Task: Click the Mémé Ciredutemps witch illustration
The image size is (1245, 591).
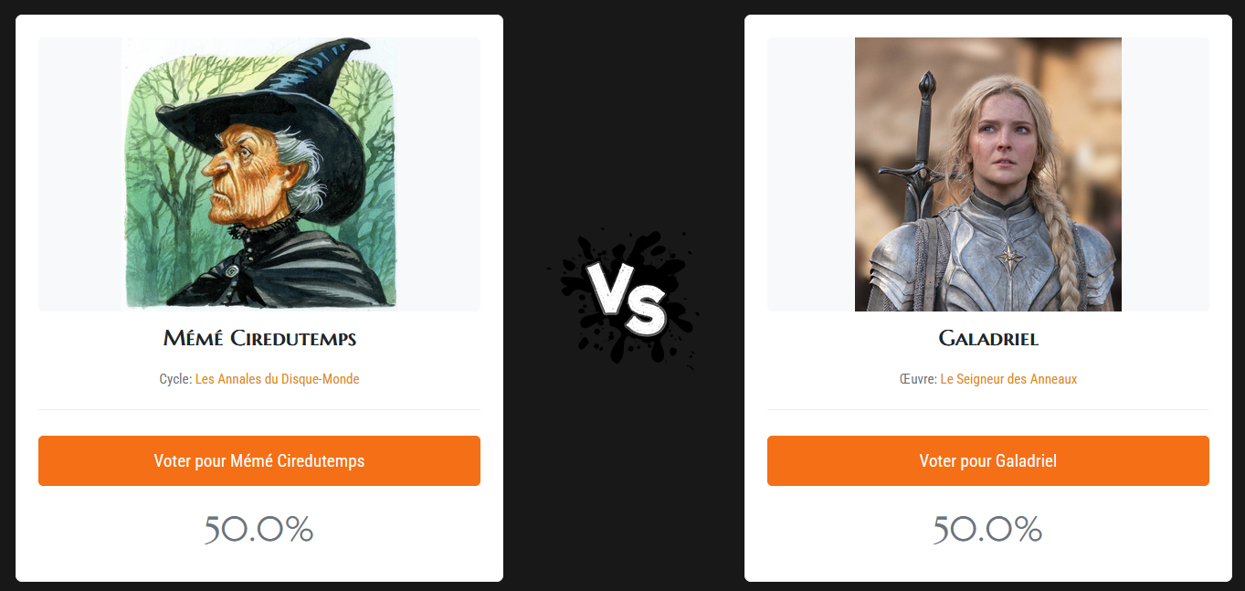Action: [x=259, y=174]
